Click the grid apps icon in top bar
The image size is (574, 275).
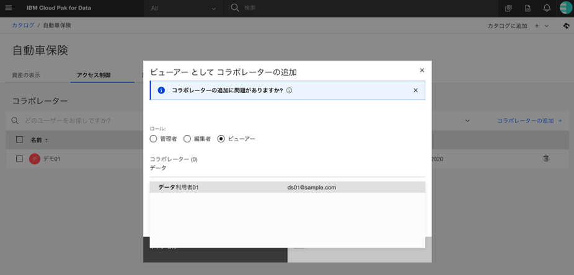[x=508, y=8]
